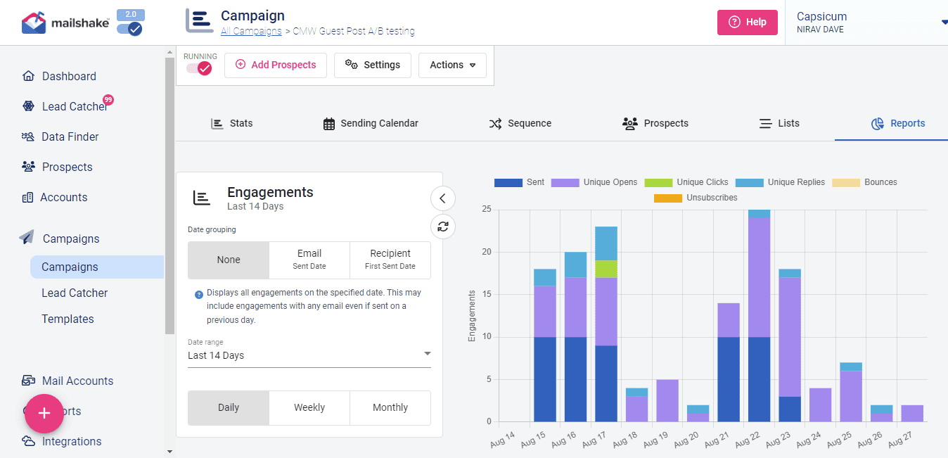Viewport: 948px width, 458px height.
Task: Follow the All Campaigns breadcrumb link
Action: pos(251,31)
